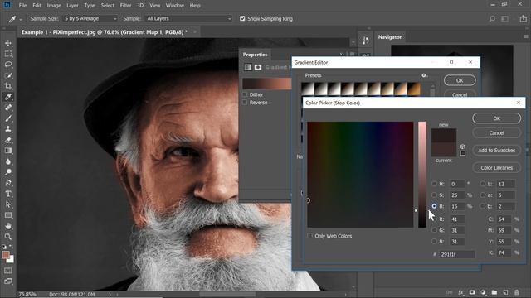Select the Clone Stamp tool
Viewport: 531px width, 298px height.
coord(8,129)
